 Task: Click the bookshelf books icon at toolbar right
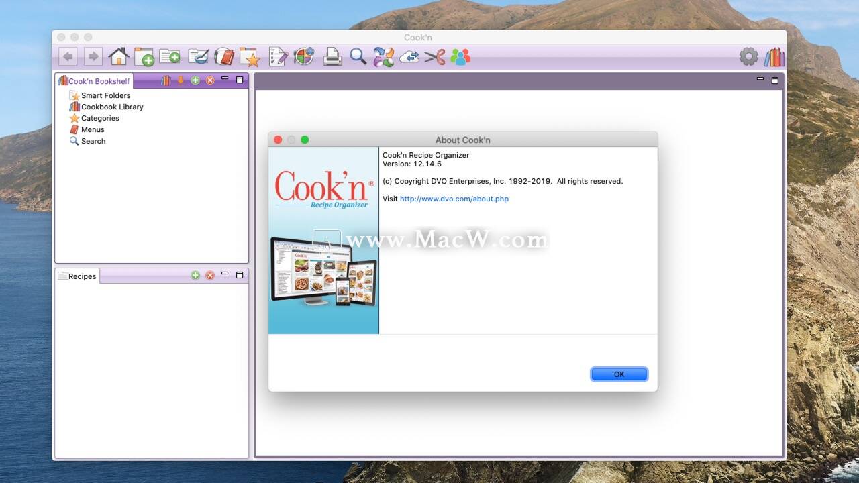coord(774,56)
